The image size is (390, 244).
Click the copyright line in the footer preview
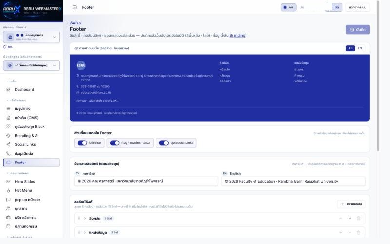[107, 113]
